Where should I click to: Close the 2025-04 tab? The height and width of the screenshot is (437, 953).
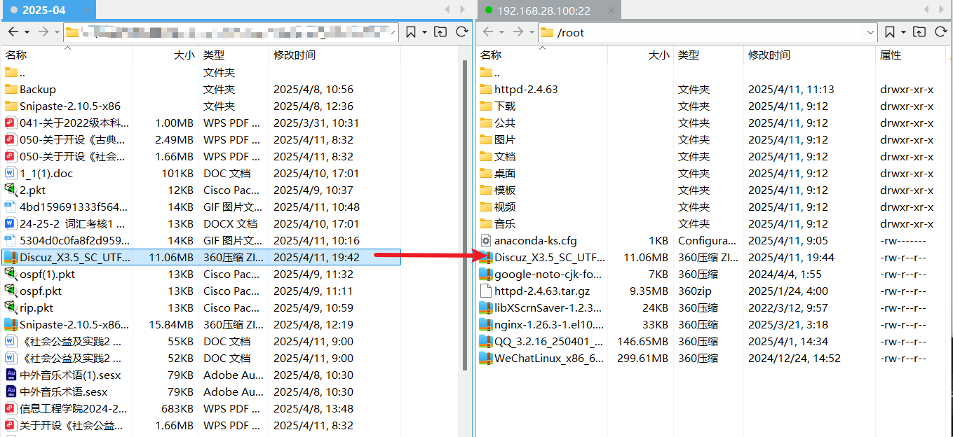(x=86, y=11)
